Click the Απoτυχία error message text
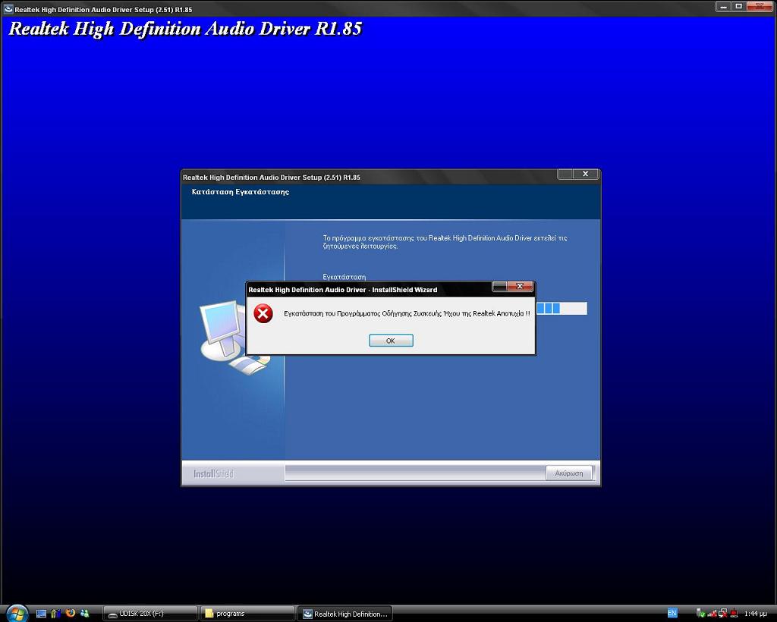The width and height of the screenshot is (777, 622). pos(407,313)
